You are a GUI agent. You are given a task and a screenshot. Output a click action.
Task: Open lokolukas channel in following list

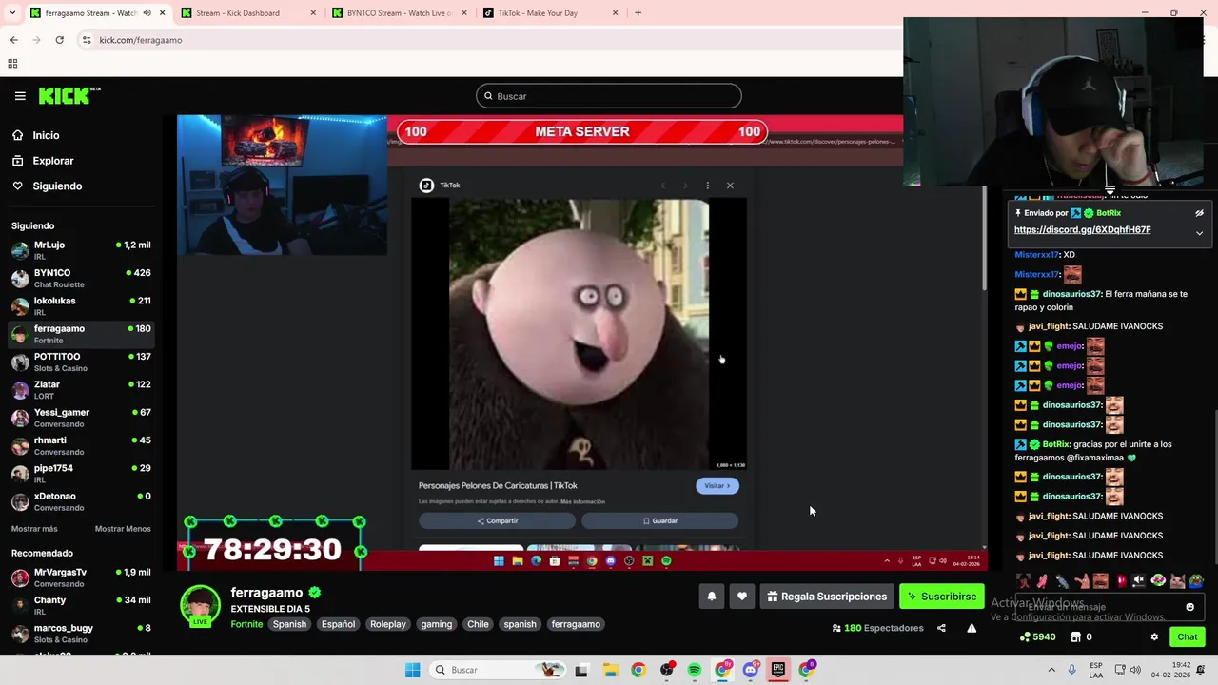(x=82, y=305)
